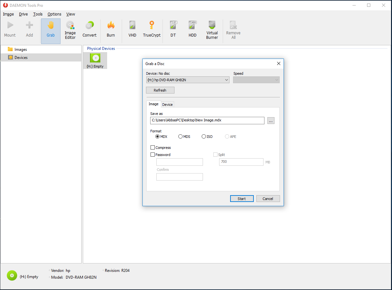Open the Image menu
This screenshot has height=290, width=392.
coord(8,14)
